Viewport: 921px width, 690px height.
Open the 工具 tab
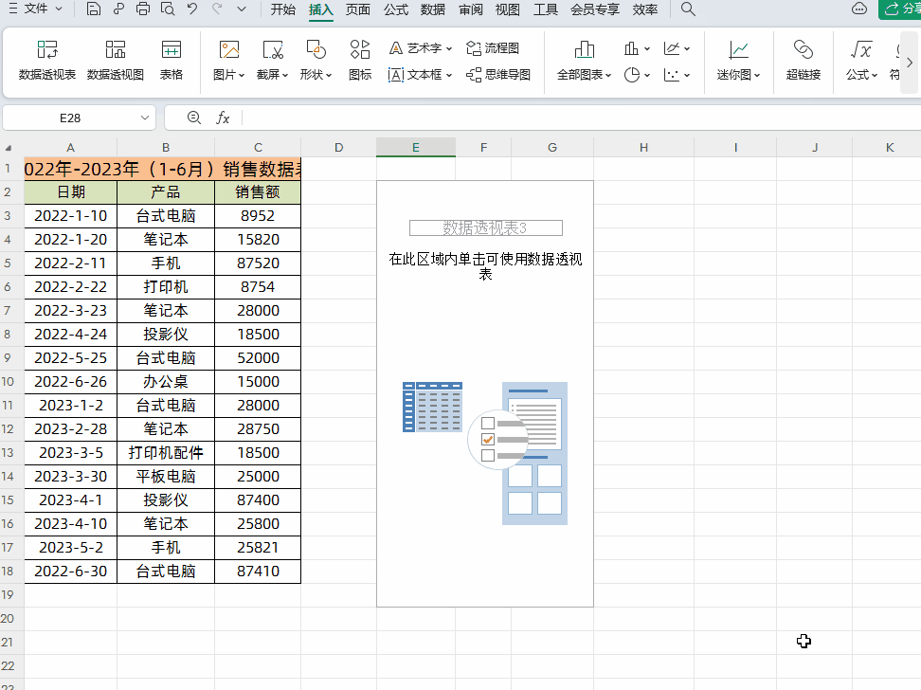tap(545, 9)
